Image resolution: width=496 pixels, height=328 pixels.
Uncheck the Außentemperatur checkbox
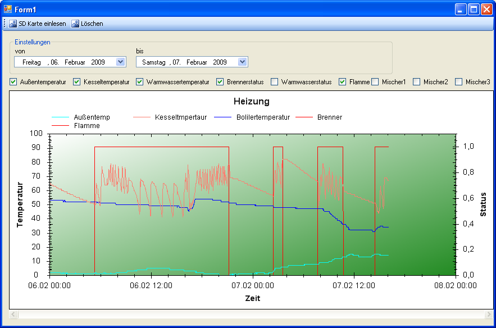(x=13, y=82)
